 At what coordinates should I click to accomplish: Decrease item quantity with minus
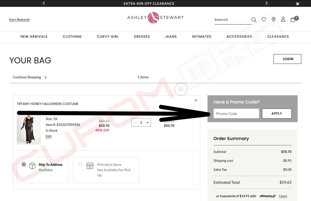tap(135, 122)
